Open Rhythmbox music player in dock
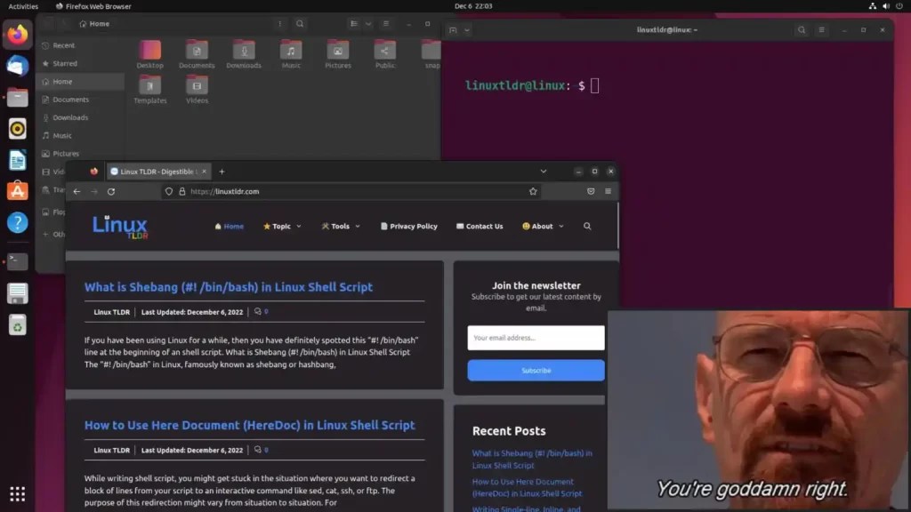The height and width of the screenshot is (512, 911). tap(18, 129)
